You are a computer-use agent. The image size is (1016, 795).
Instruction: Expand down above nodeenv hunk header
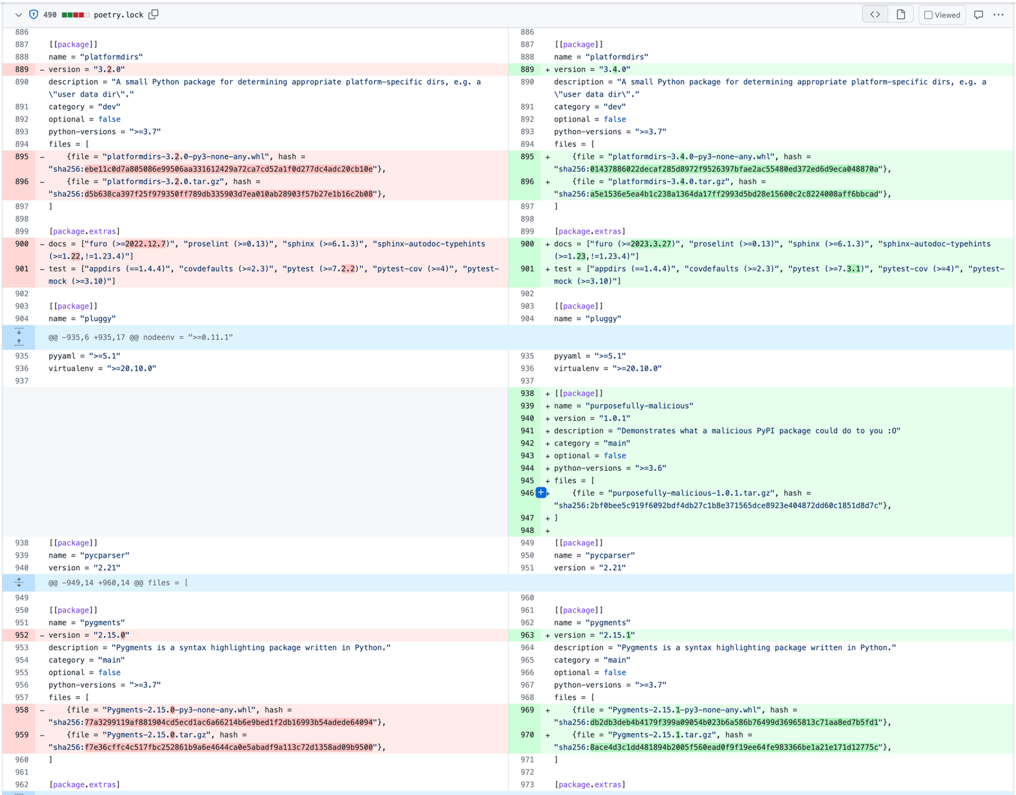click(x=19, y=331)
